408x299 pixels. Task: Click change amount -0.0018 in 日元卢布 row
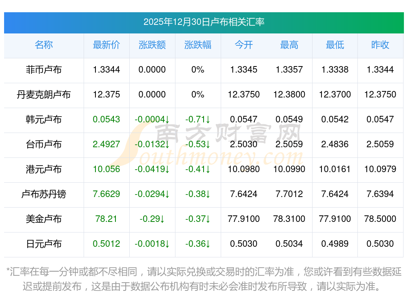tap(152, 244)
